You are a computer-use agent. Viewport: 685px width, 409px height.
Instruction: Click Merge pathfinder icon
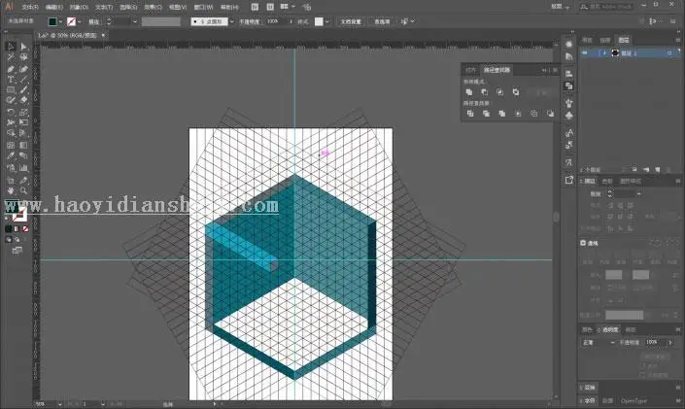coord(502,114)
